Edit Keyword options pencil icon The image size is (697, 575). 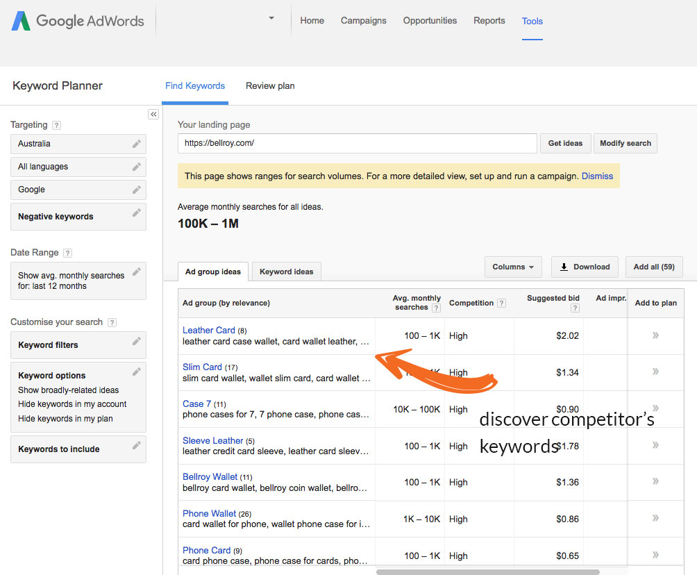coord(137,372)
